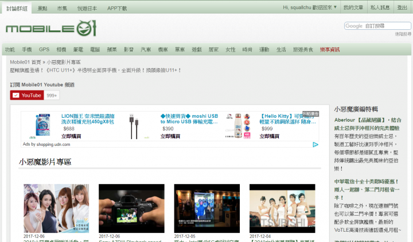Viewport: 413px width, 242px height.
Task: Select the 悅遊日本 tab
Action: pyautogui.click(x=87, y=9)
